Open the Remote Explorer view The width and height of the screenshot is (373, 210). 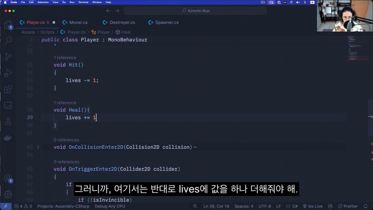(x=8, y=105)
